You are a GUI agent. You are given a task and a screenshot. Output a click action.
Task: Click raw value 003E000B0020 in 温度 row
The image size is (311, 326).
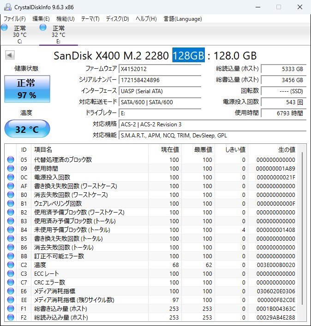[x=276, y=265]
